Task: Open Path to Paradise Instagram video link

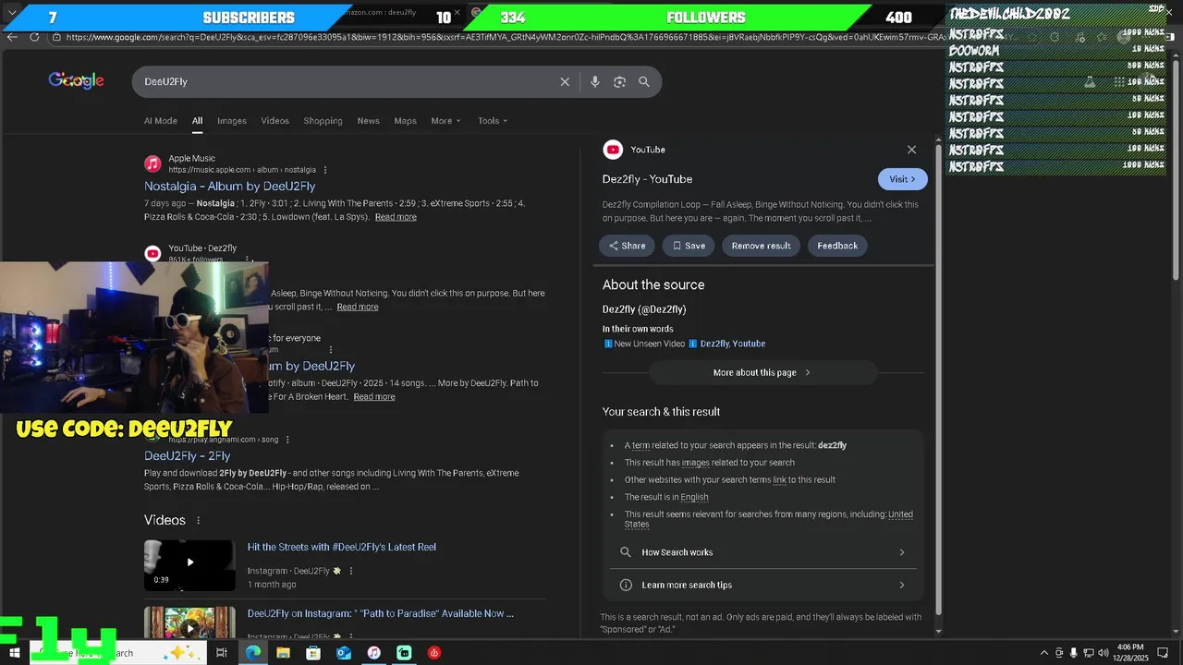Action: coord(380,613)
